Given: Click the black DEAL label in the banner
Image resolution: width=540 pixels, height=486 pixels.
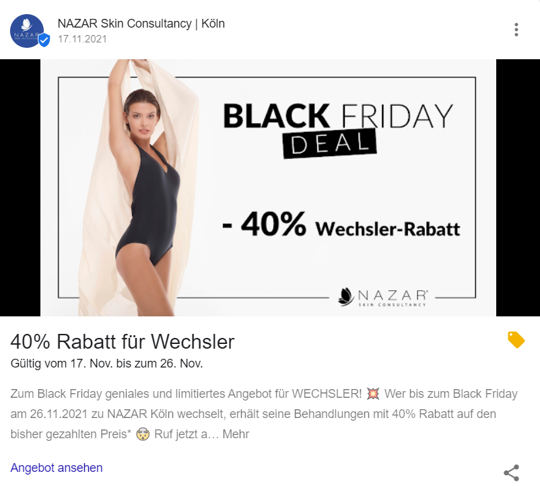Looking at the screenshot, I should (329, 143).
